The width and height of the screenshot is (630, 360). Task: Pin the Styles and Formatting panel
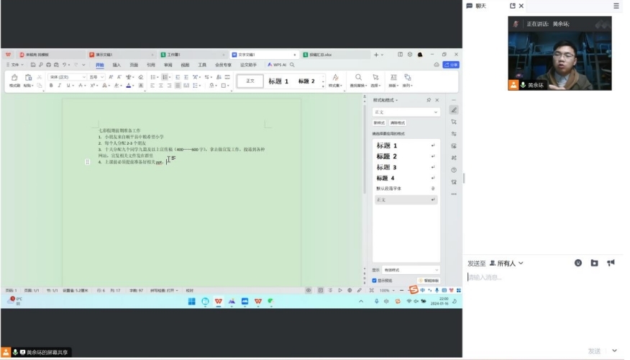point(429,100)
